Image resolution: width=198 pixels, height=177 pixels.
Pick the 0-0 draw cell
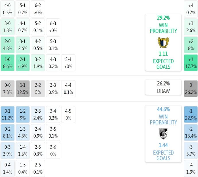tap(7, 89)
